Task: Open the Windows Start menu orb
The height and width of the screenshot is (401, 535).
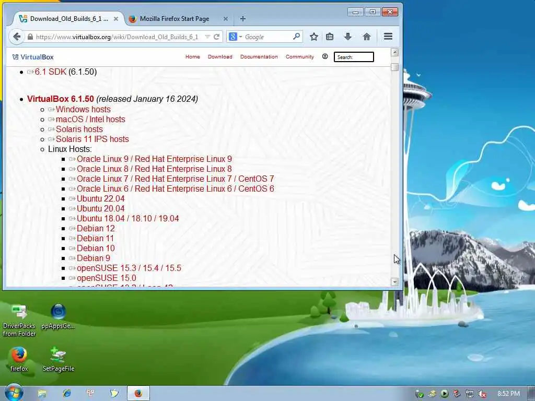Action: [x=14, y=393]
